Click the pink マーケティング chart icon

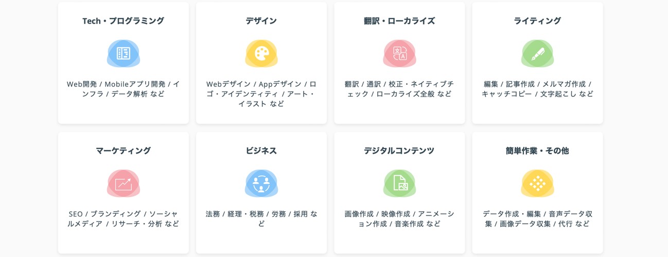click(x=124, y=183)
